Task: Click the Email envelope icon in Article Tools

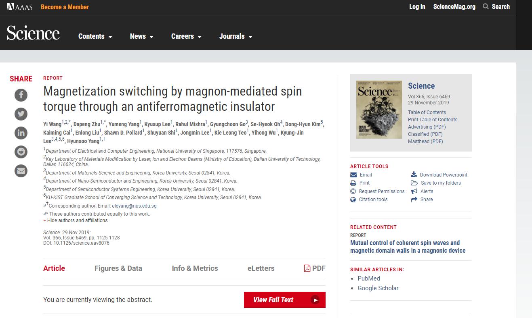Action: coord(353,175)
